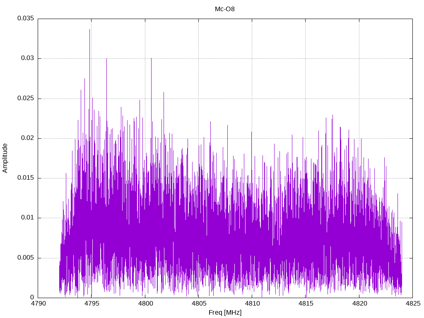Click the 0.035 y-axis tick label
The height and width of the screenshot is (318, 424).
[26, 18]
